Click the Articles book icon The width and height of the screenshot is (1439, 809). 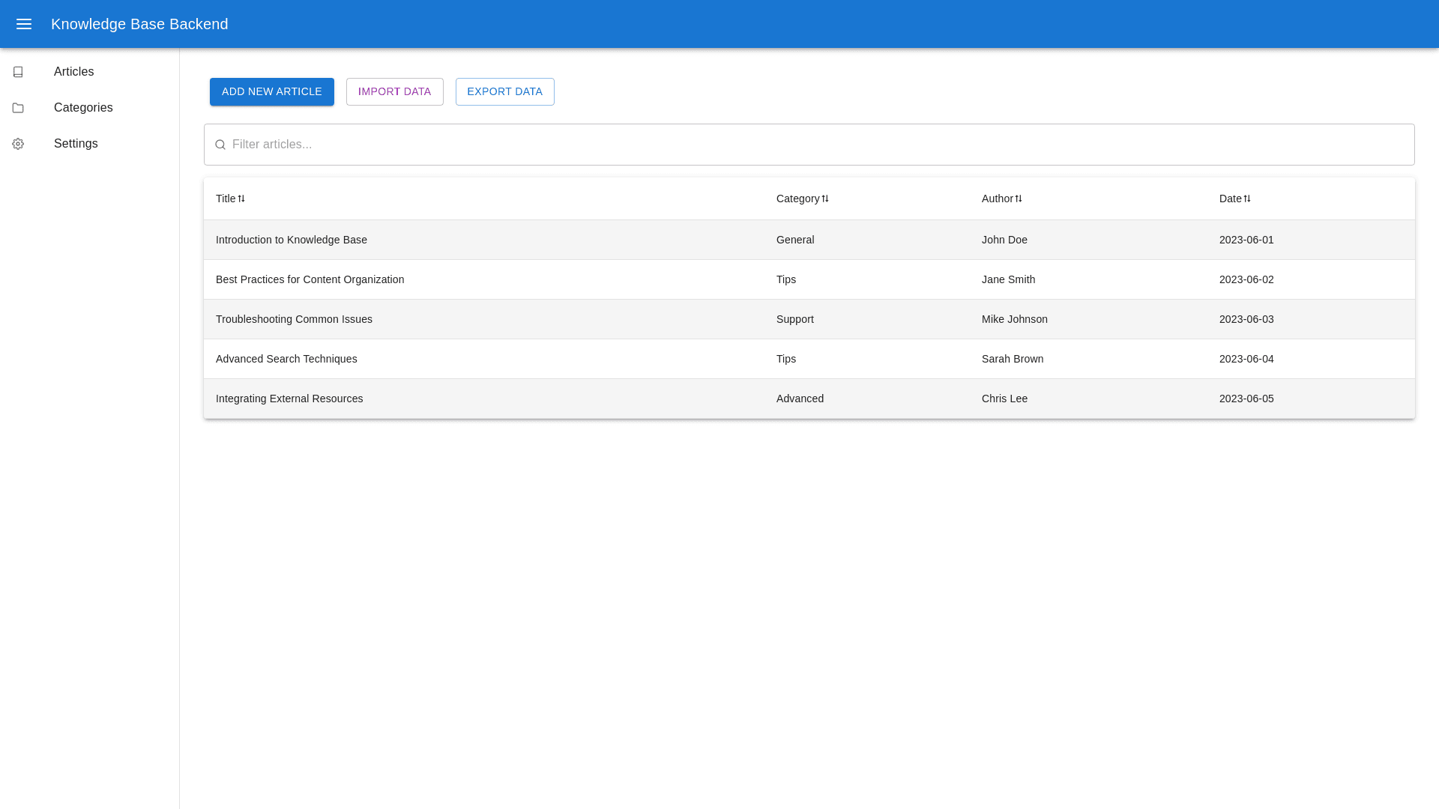click(x=18, y=72)
